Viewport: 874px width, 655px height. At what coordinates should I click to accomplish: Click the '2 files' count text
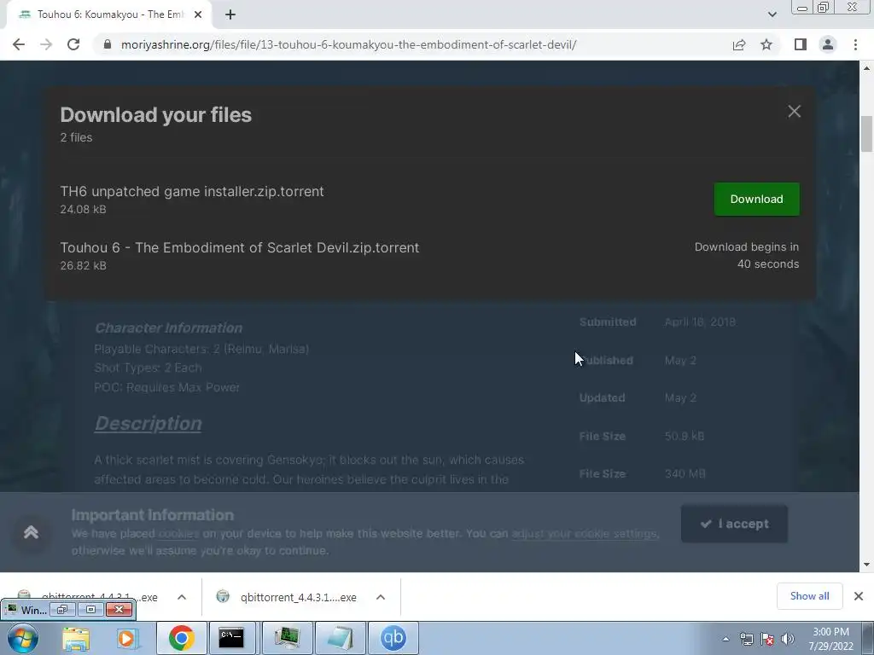point(76,137)
